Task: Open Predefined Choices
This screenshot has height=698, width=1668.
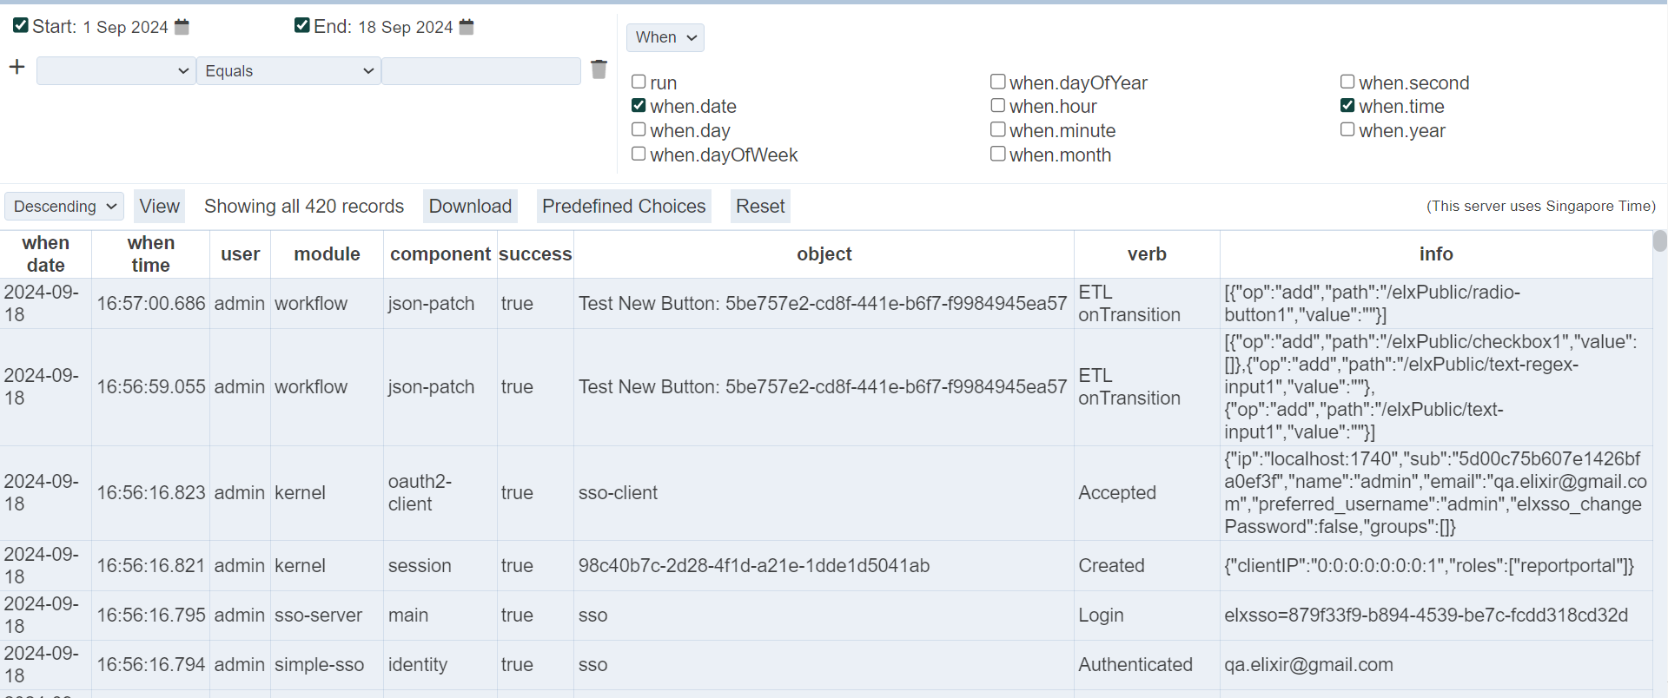Action: click(624, 207)
